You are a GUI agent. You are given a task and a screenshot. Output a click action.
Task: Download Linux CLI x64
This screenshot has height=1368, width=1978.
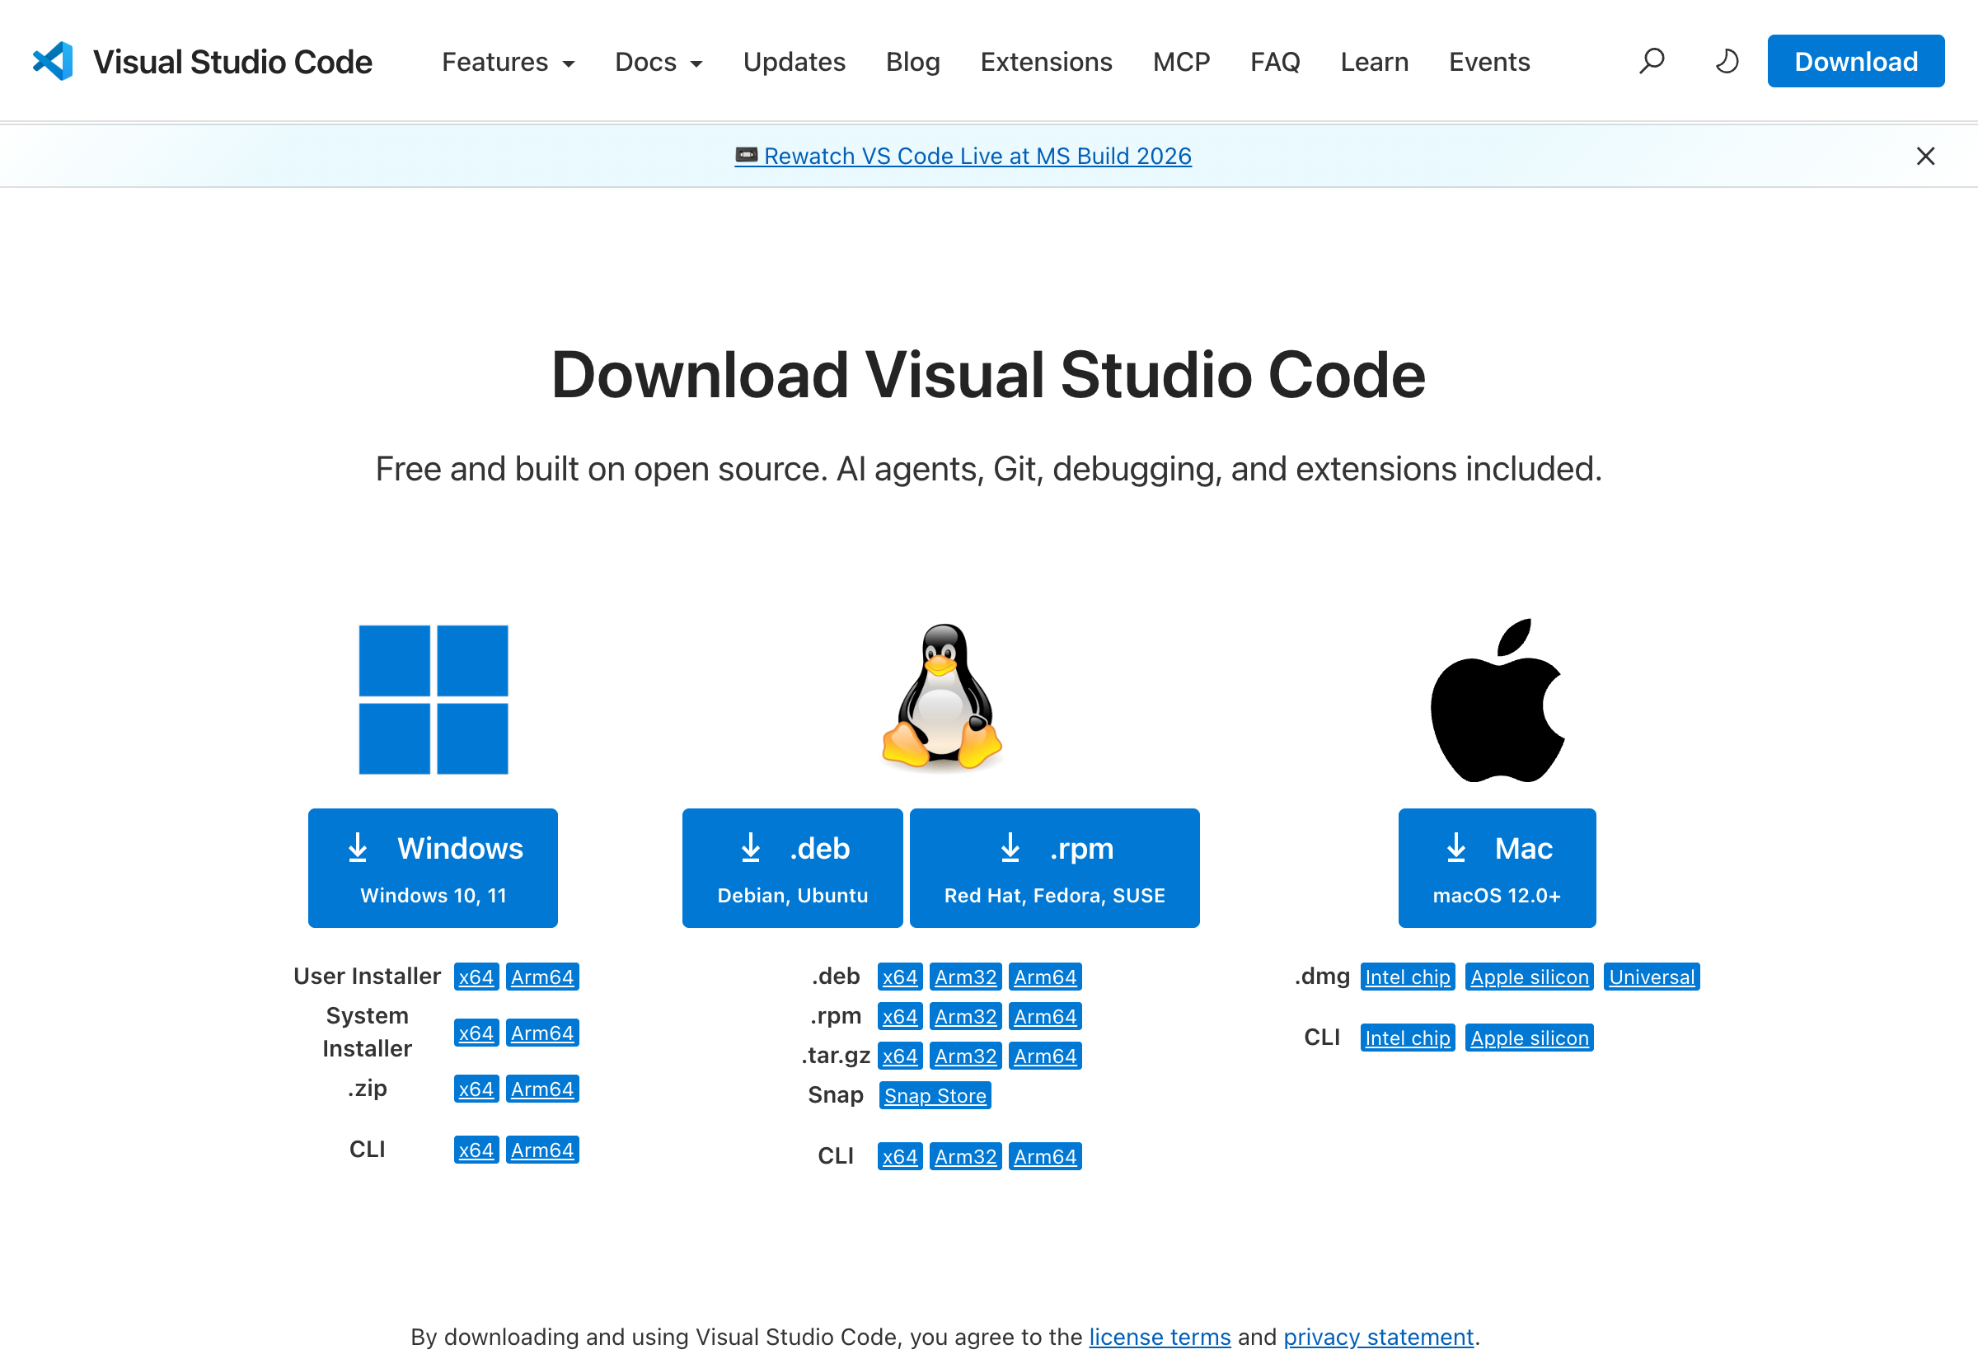(900, 1155)
